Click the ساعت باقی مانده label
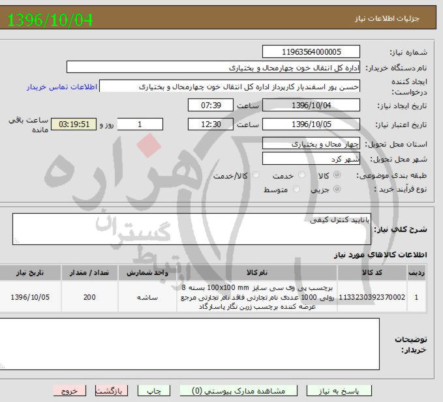Viewport: 443px width, 402px height. (x=29, y=124)
